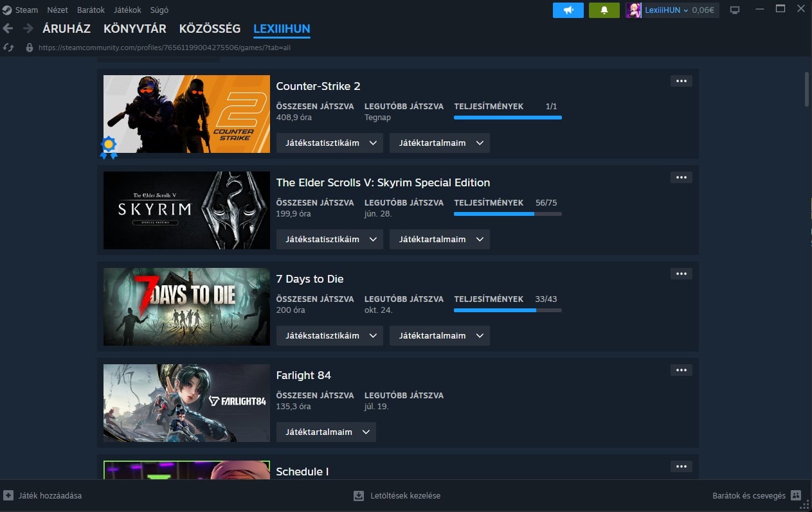Expand Skyrim Játéktartalmaim dropdown
Screen dimensions: 812x512
coord(440,239)
